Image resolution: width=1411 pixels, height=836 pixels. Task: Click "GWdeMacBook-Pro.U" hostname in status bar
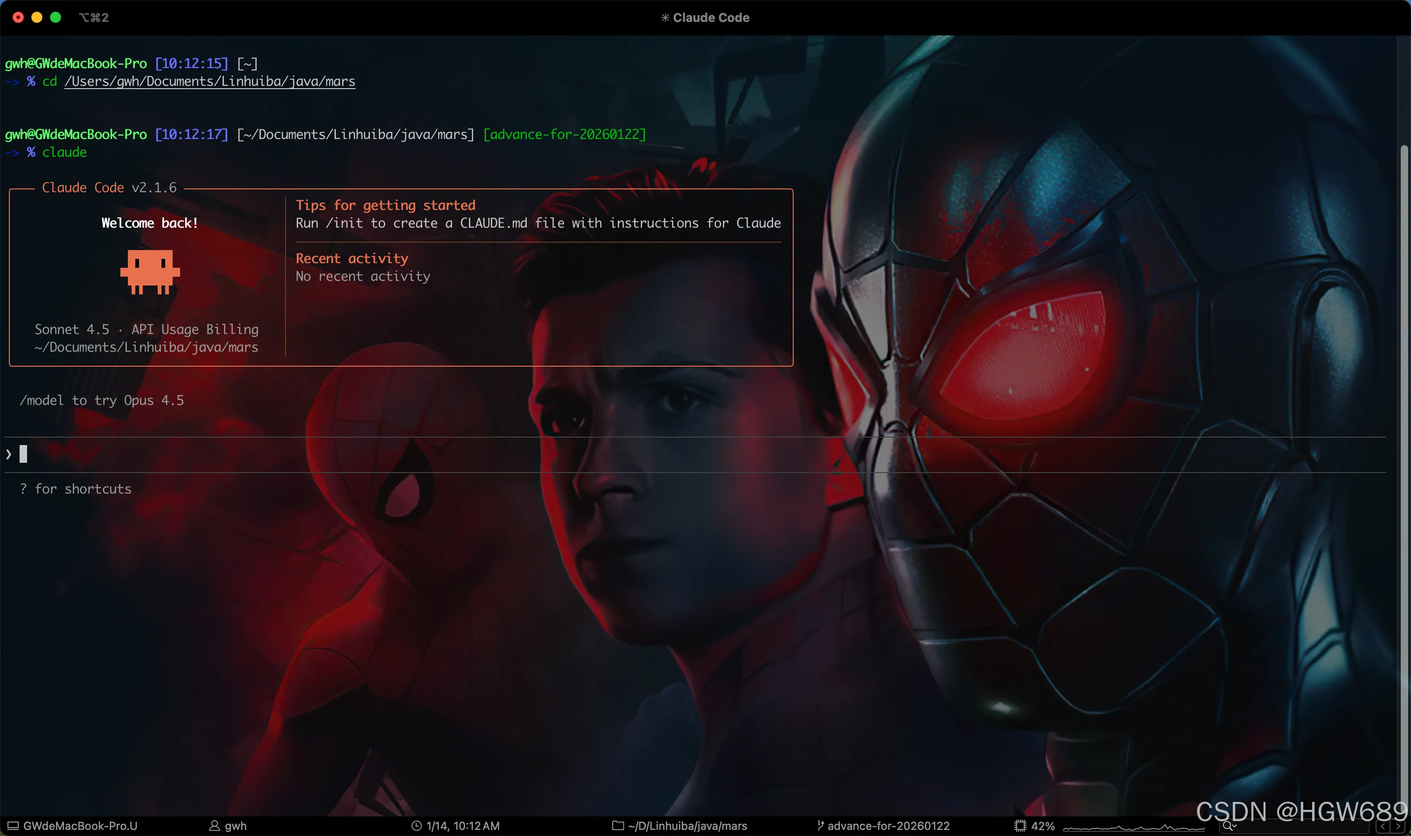click(x=80, y=826)
